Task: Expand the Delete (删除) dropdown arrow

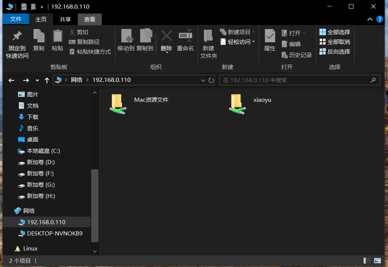Action: tap(166, 53)
